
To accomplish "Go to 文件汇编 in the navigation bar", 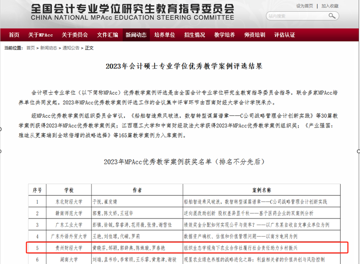I will [108, 35].
